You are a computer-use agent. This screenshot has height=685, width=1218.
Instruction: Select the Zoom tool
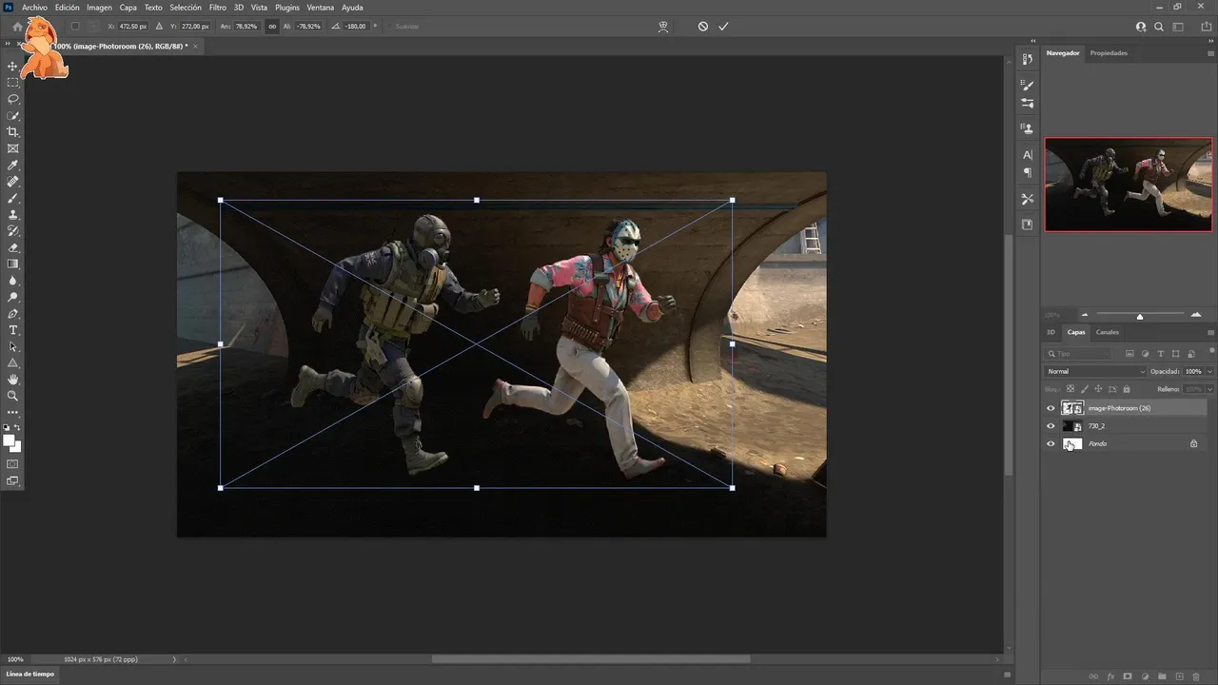tap(13, 396)
